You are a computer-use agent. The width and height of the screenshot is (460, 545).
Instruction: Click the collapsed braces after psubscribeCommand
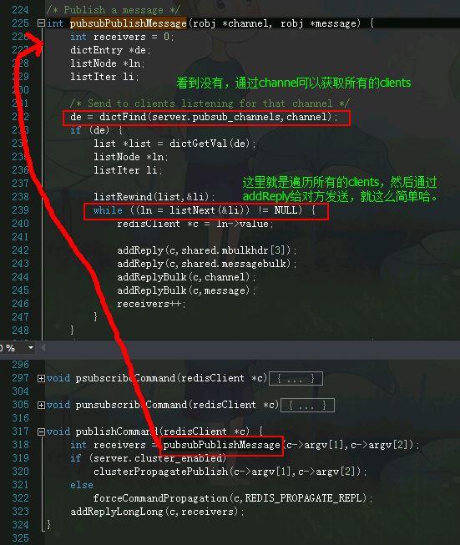pos(296,379)
